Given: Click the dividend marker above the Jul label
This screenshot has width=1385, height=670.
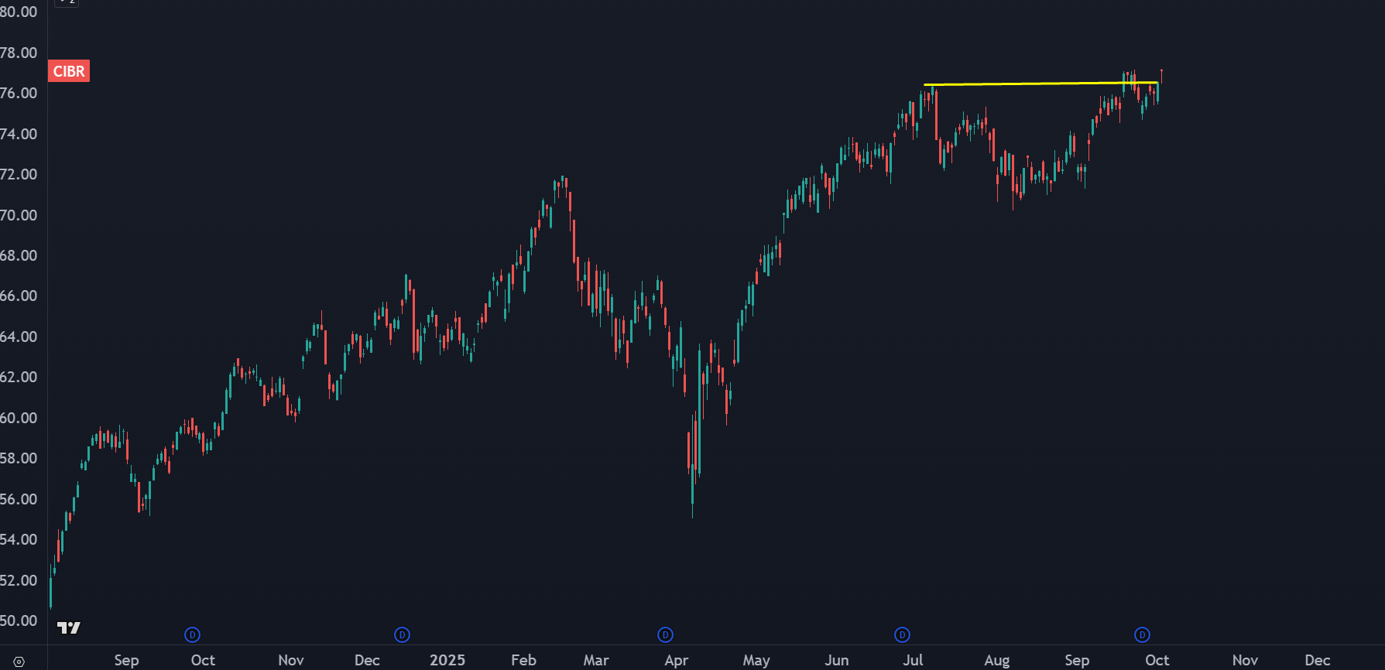Looking at the screenshot, I should [902, 635].
